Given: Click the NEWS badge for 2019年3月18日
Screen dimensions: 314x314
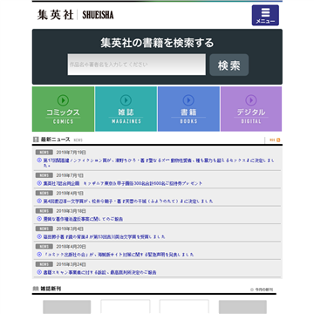Looking at the screenshot, I should (44, 211).
